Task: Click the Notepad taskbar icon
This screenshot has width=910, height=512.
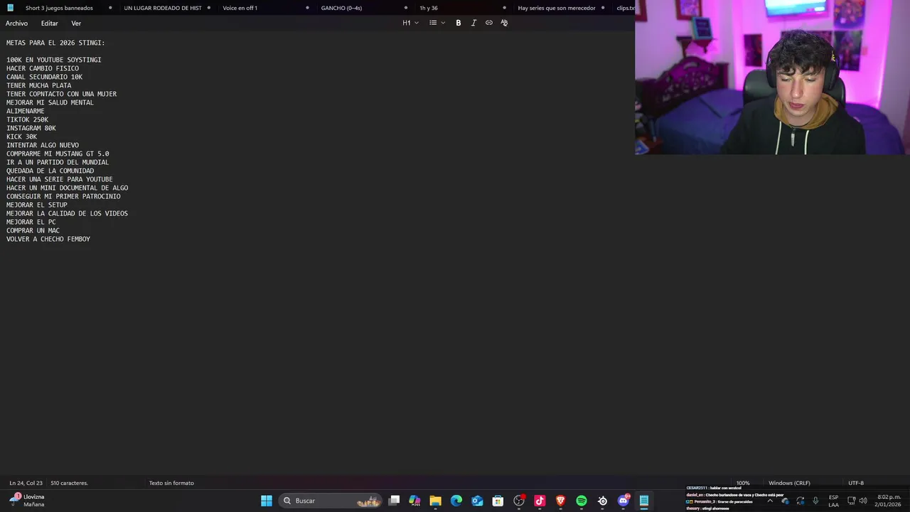Action: pos(644,501)
